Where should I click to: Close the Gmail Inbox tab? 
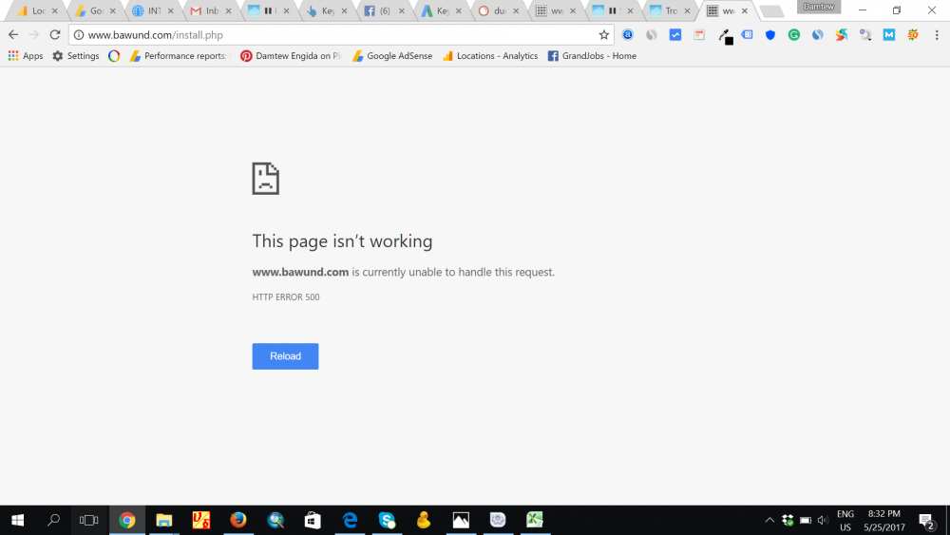pyautogui.click(x=228, y=10)
